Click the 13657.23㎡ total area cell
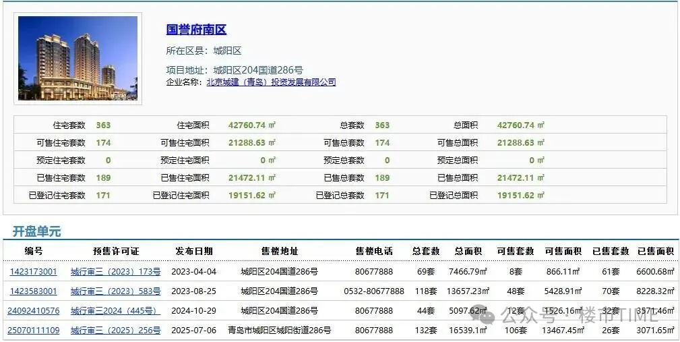 pyautogui.click(x=468, y=291)
